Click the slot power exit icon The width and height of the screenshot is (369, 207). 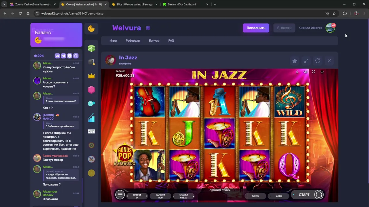(x=322, y=72)
